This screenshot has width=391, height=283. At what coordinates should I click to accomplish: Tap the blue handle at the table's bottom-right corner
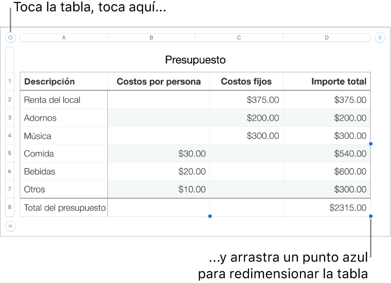(371, 216)
